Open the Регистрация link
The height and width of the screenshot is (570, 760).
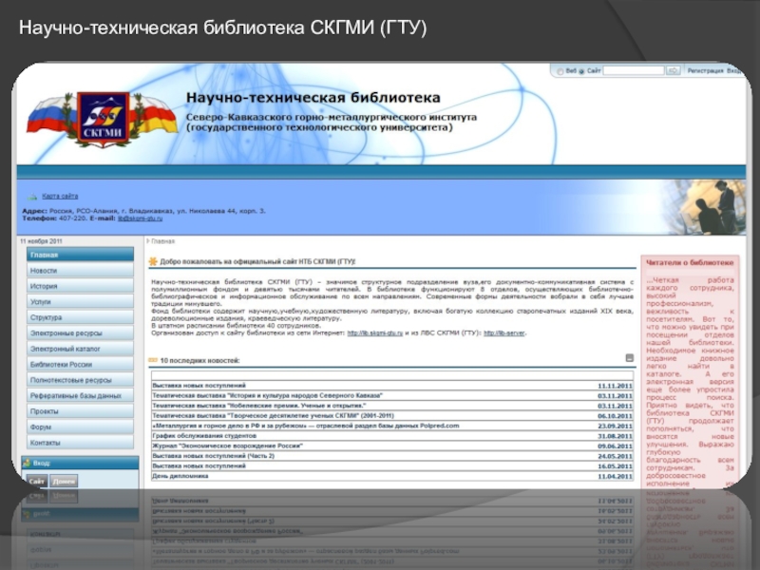[x=705, y=70]
